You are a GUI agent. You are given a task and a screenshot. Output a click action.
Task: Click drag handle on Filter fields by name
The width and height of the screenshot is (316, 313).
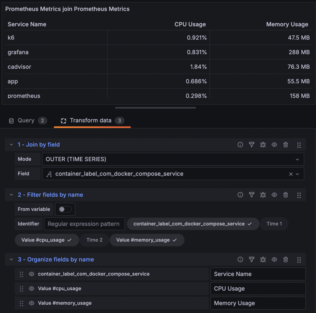click(x=299, y=195)
